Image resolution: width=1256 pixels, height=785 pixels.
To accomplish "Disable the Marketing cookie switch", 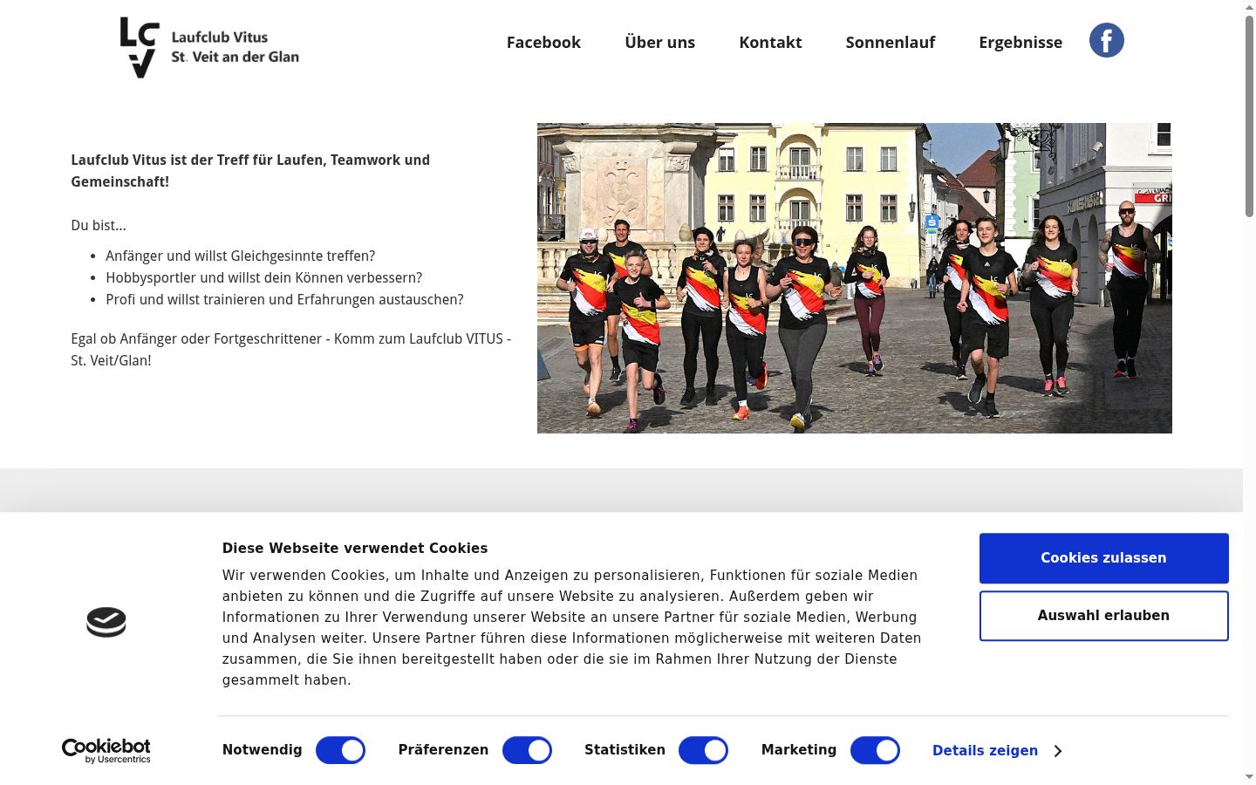I will pyautogui.click(x=875, y=750).
